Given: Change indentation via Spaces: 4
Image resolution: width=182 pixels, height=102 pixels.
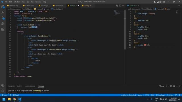Looking at the screenshot, I should coord(140,95).
